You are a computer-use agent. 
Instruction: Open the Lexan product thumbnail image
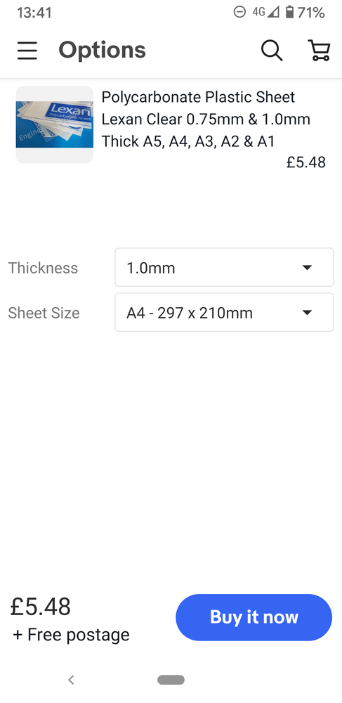(55, 124)
